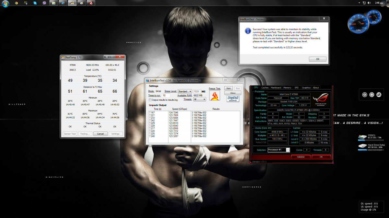The image size is (389, 218).
Task: Switch to the SPD tab in CPU-Z
Action: tap(297, 88)
